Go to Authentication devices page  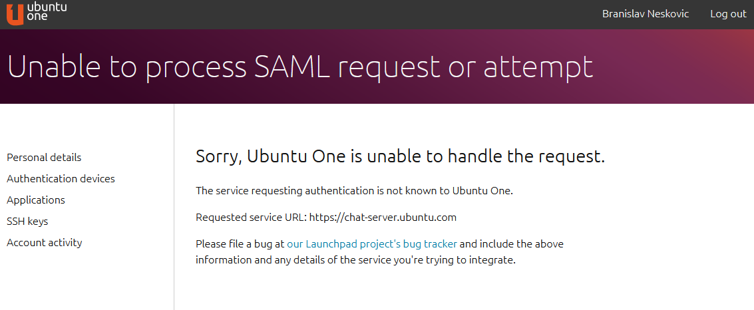(61, 179)
